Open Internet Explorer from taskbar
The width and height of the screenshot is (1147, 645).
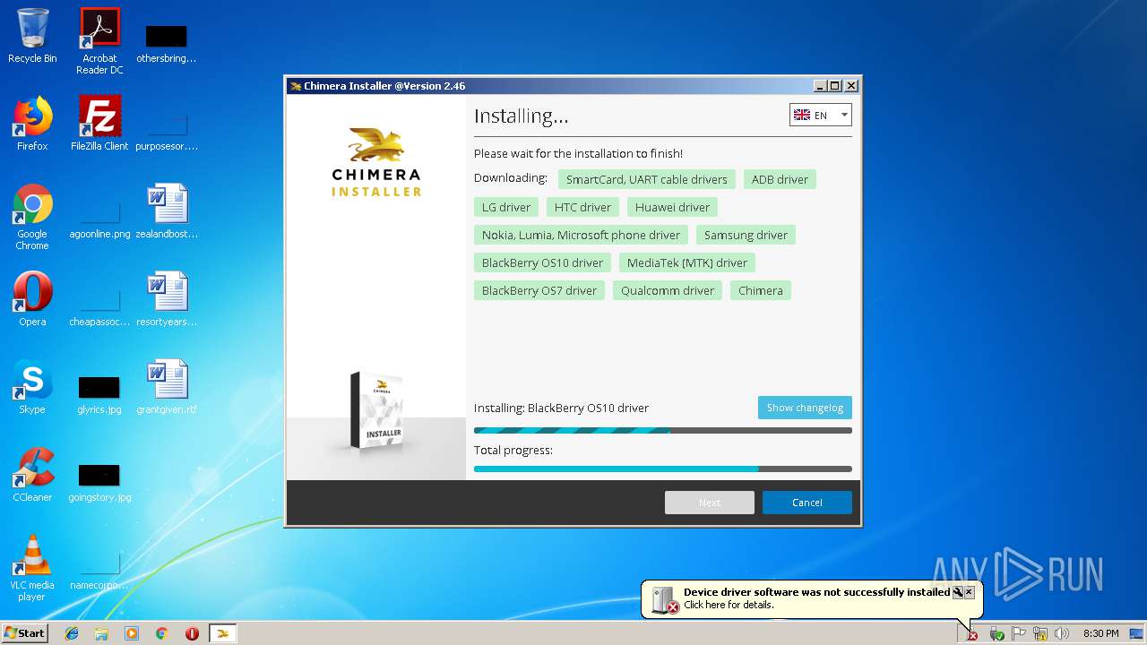pyautogui.click(x=72, y=633)
